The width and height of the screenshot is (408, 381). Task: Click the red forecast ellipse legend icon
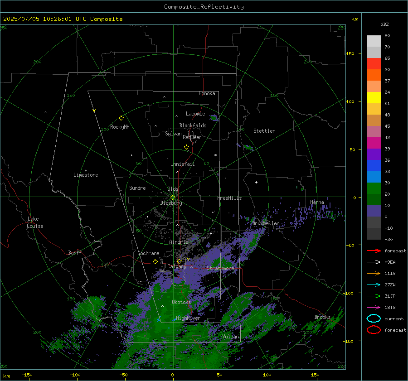click(x=374, y=330)
